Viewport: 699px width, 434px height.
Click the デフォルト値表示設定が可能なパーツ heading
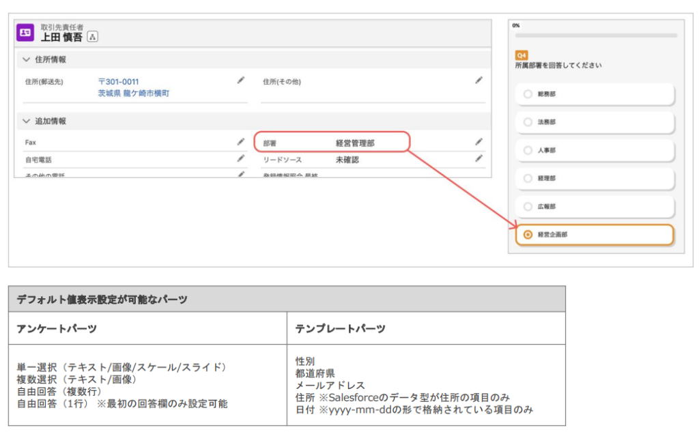[102, 300]
